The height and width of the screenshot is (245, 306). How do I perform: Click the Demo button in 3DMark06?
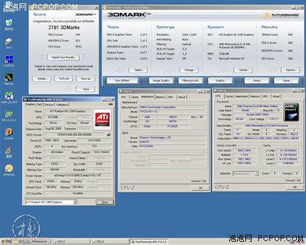pyautogui.click(x=257, y=80)
